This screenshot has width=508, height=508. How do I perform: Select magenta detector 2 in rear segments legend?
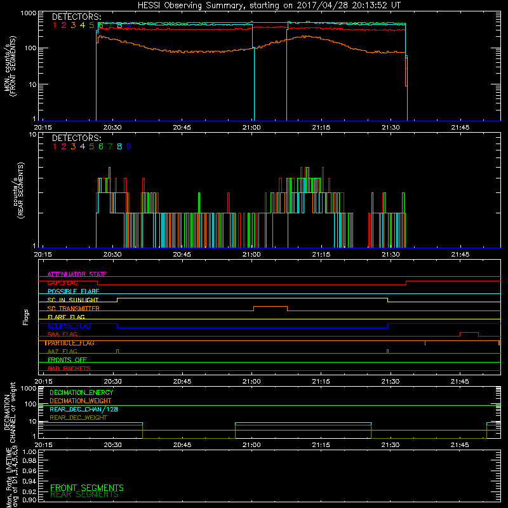(x=64, y=147)
